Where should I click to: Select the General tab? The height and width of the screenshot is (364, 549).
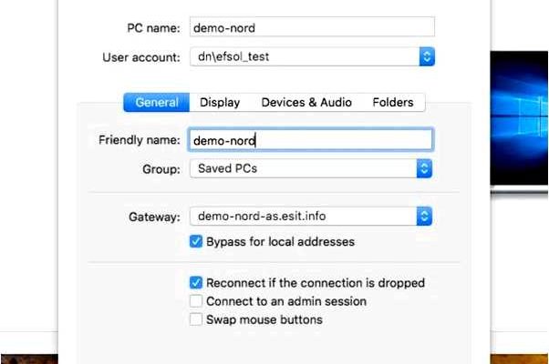157,102
